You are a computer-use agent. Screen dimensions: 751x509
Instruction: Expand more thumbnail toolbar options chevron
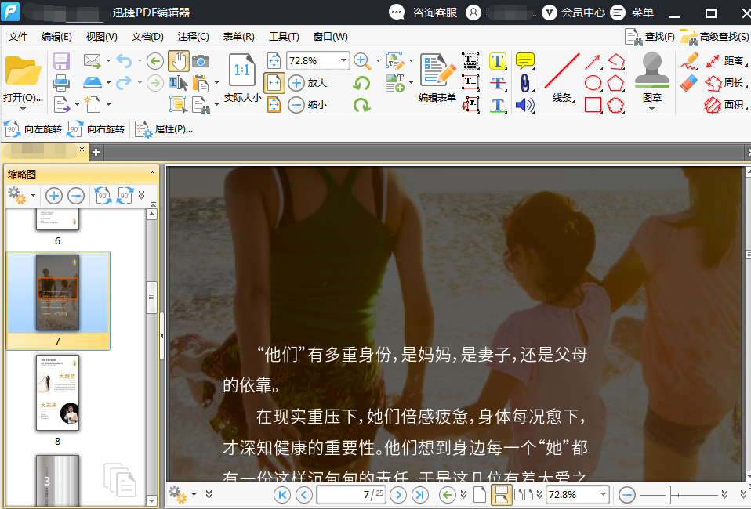141,195
